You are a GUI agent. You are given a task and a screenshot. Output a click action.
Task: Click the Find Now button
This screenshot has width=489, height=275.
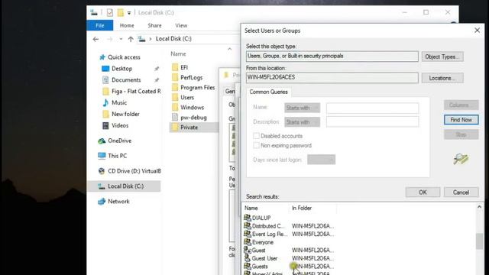[461, 120]
